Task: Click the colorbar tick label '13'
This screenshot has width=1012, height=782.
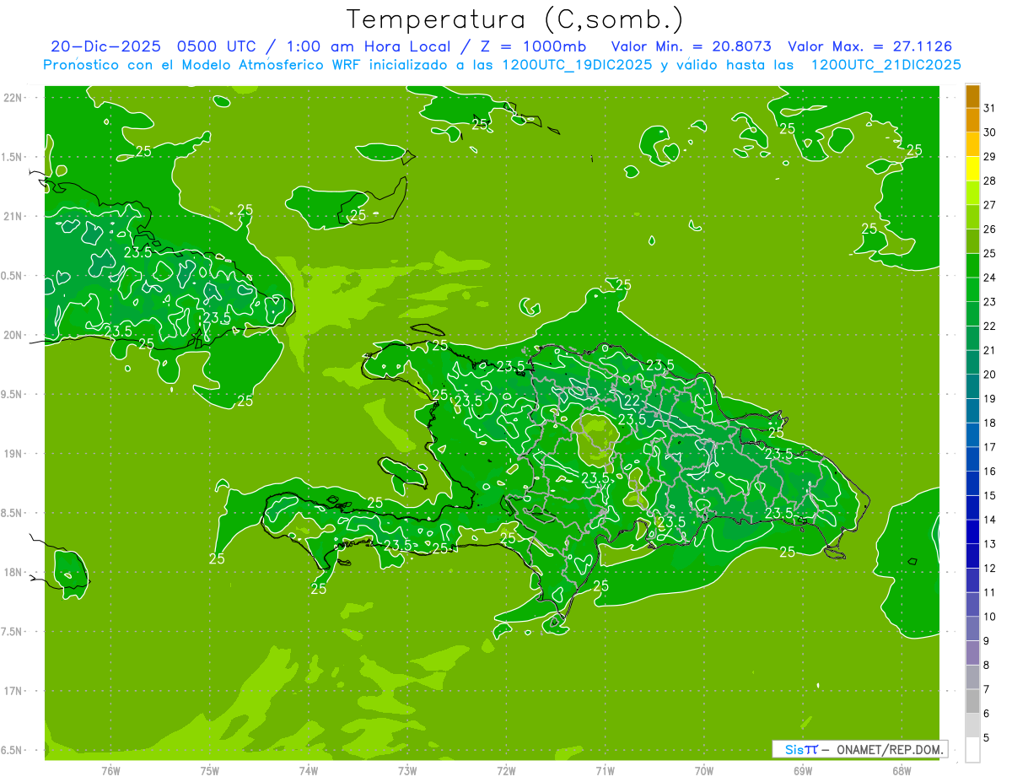Action: click(990, 544)
